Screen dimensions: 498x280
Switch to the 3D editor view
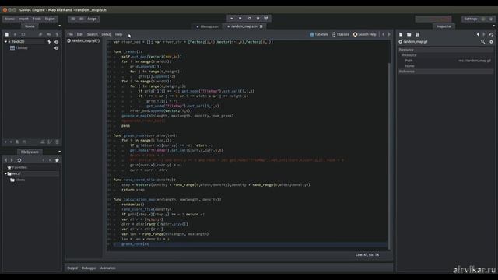[82, 19]
